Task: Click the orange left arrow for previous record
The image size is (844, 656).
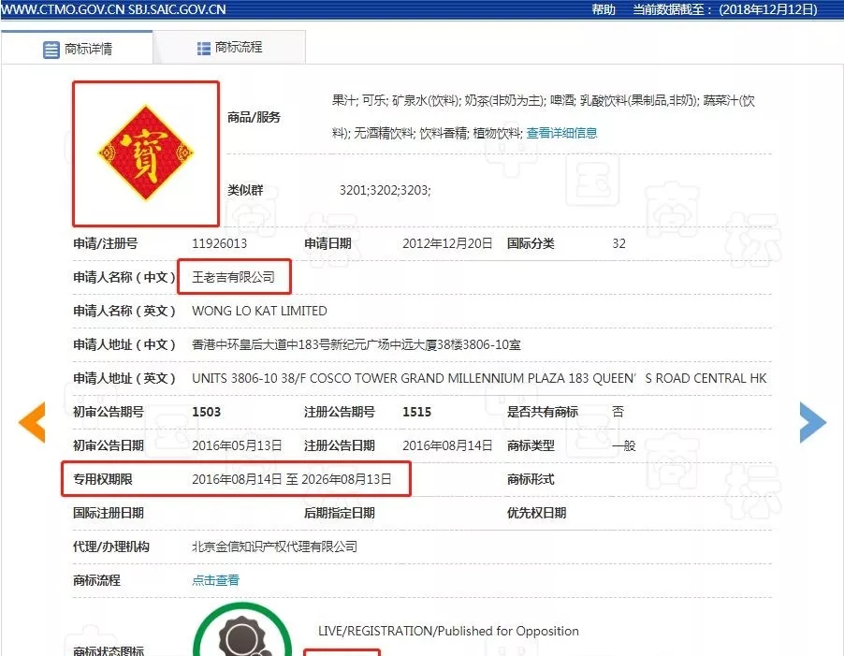Action: click(33, 423)
